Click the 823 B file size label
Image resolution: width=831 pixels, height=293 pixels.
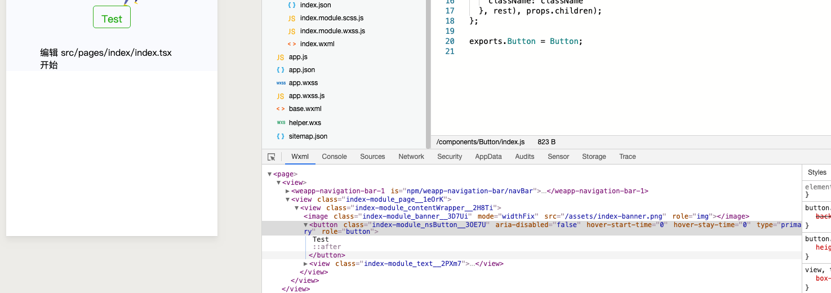click(x=546, y=142)
